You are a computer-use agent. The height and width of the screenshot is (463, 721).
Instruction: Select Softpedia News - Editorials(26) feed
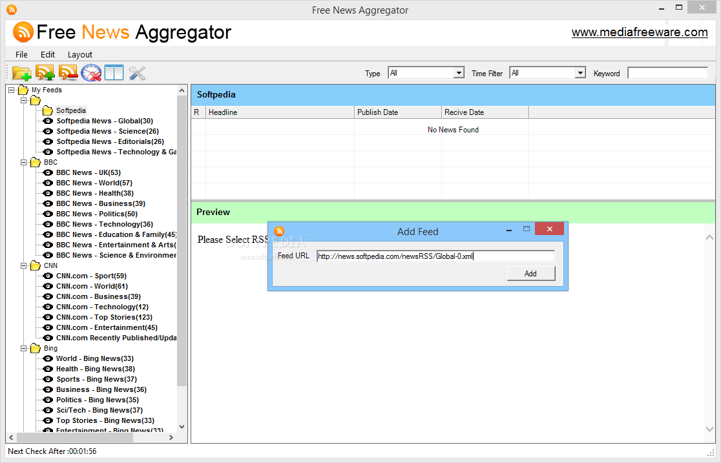click(110, 141)
